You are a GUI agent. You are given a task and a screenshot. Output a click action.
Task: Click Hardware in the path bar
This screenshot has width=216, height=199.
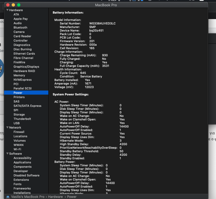click(x=55, y=197)
